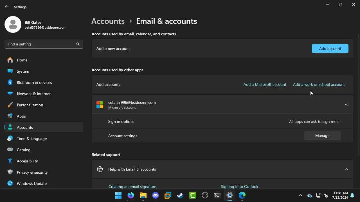
Task: Click the Manage button
Action: tap(322, 136)
